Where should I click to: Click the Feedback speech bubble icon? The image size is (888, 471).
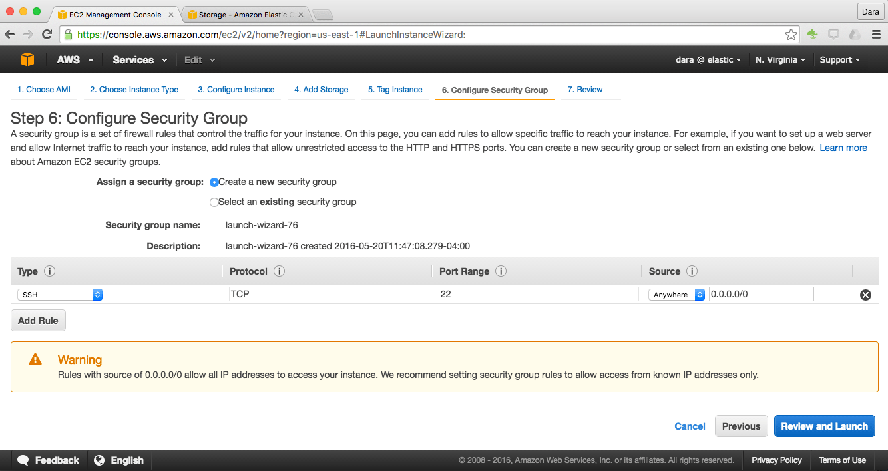tap(23, 460)
